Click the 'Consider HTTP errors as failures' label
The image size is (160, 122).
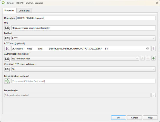tap(20, 64)
